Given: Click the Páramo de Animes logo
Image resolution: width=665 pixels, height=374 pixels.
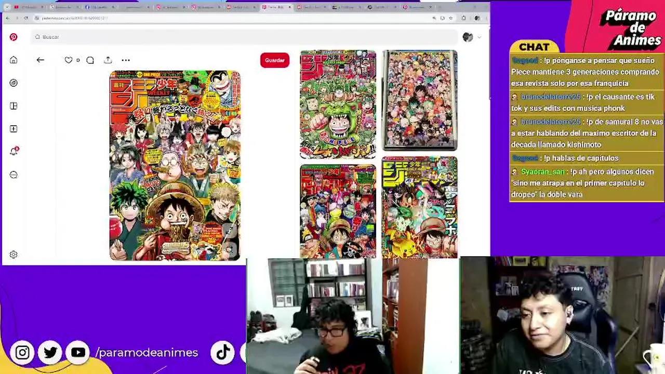Looking at the screenshot, I should (631, 28).
